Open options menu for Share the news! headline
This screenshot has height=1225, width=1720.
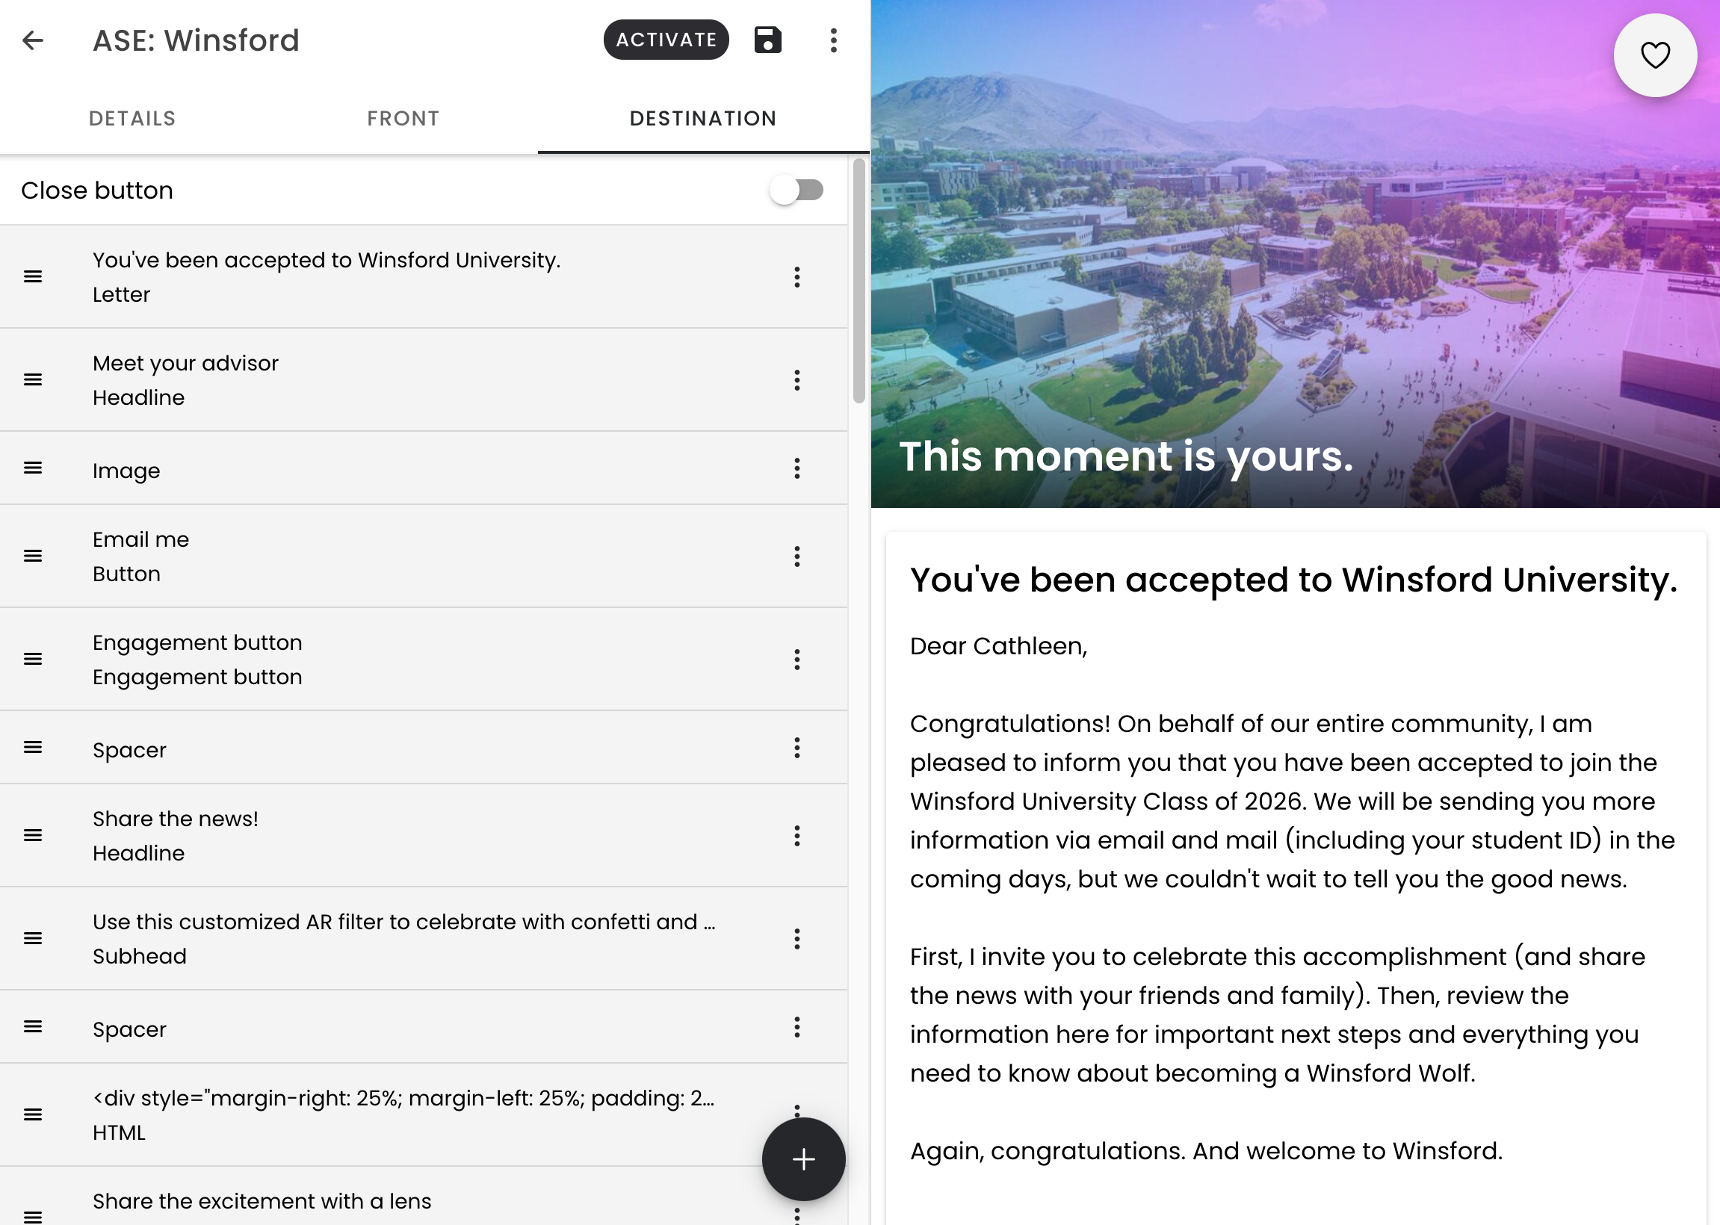[796, 836]
